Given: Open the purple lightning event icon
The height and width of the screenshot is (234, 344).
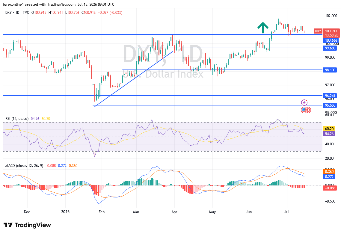Looking at the screenshot, I should (x=304, y=102).
